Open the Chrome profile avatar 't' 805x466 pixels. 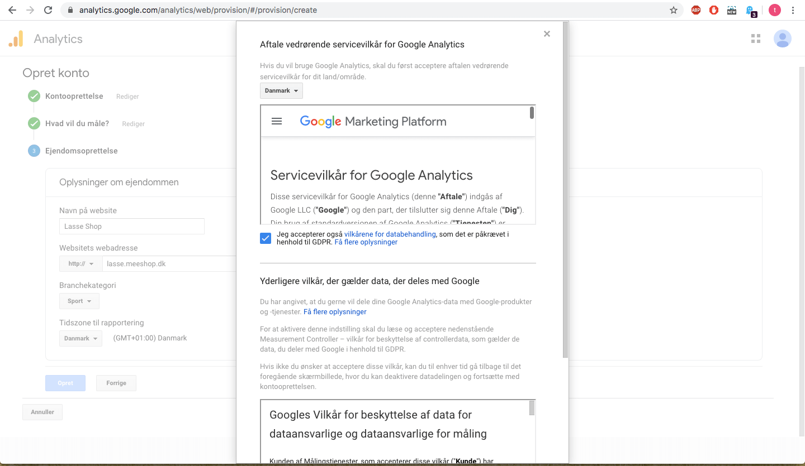tap(774, 10)
